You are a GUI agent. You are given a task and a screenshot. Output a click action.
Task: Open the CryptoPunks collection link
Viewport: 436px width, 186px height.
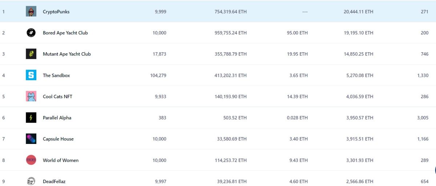pos(56,12)
